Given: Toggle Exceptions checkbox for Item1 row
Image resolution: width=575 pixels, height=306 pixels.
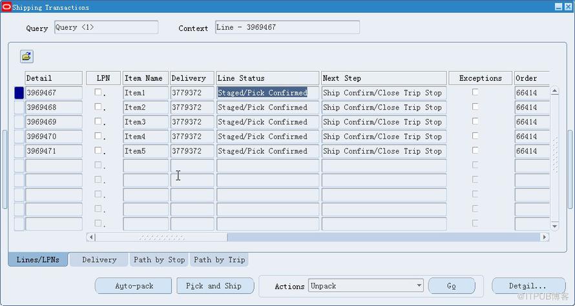Looking at the screenshot, I should tap(476, 92).
